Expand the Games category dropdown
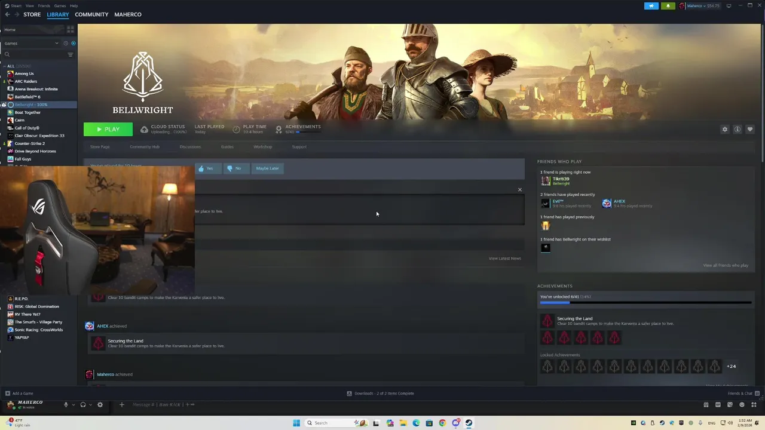This screenshot has width=765, height=430. point(57,43)
